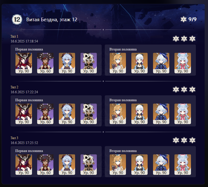Viewport: 208px width, 187px height.
Task: Click the floor 12 badge icon
Action: click(17, 19)
